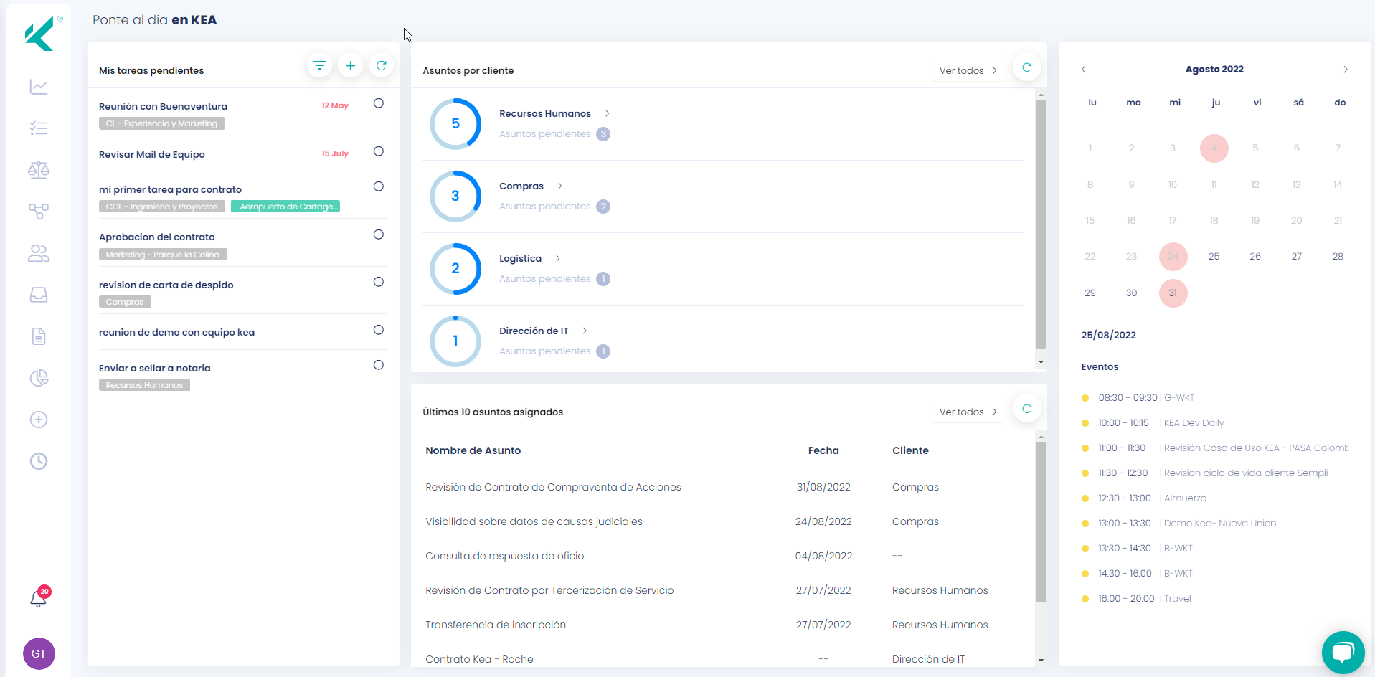Add a new task with the plus icon

[x=351, y=65]
